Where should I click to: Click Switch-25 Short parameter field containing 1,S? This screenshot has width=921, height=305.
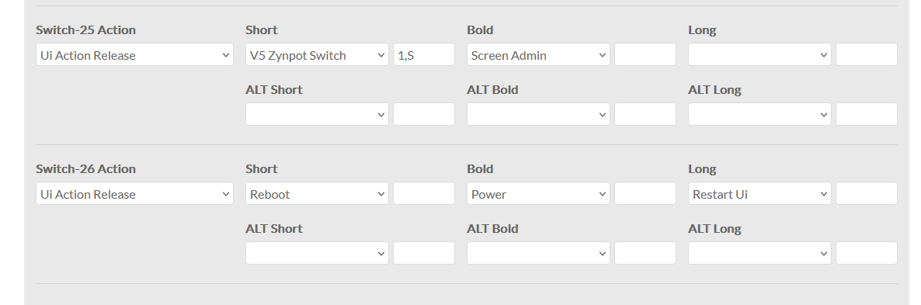tap(424, 55)
